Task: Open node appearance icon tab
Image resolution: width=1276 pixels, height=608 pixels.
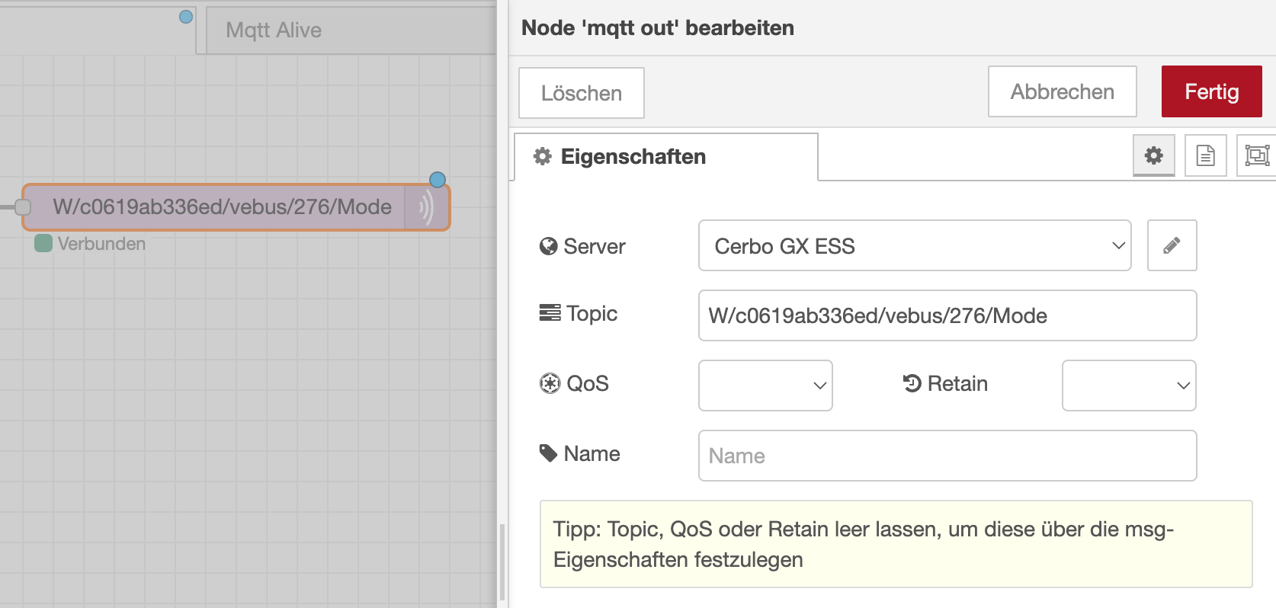Action: coord(1256,155)
